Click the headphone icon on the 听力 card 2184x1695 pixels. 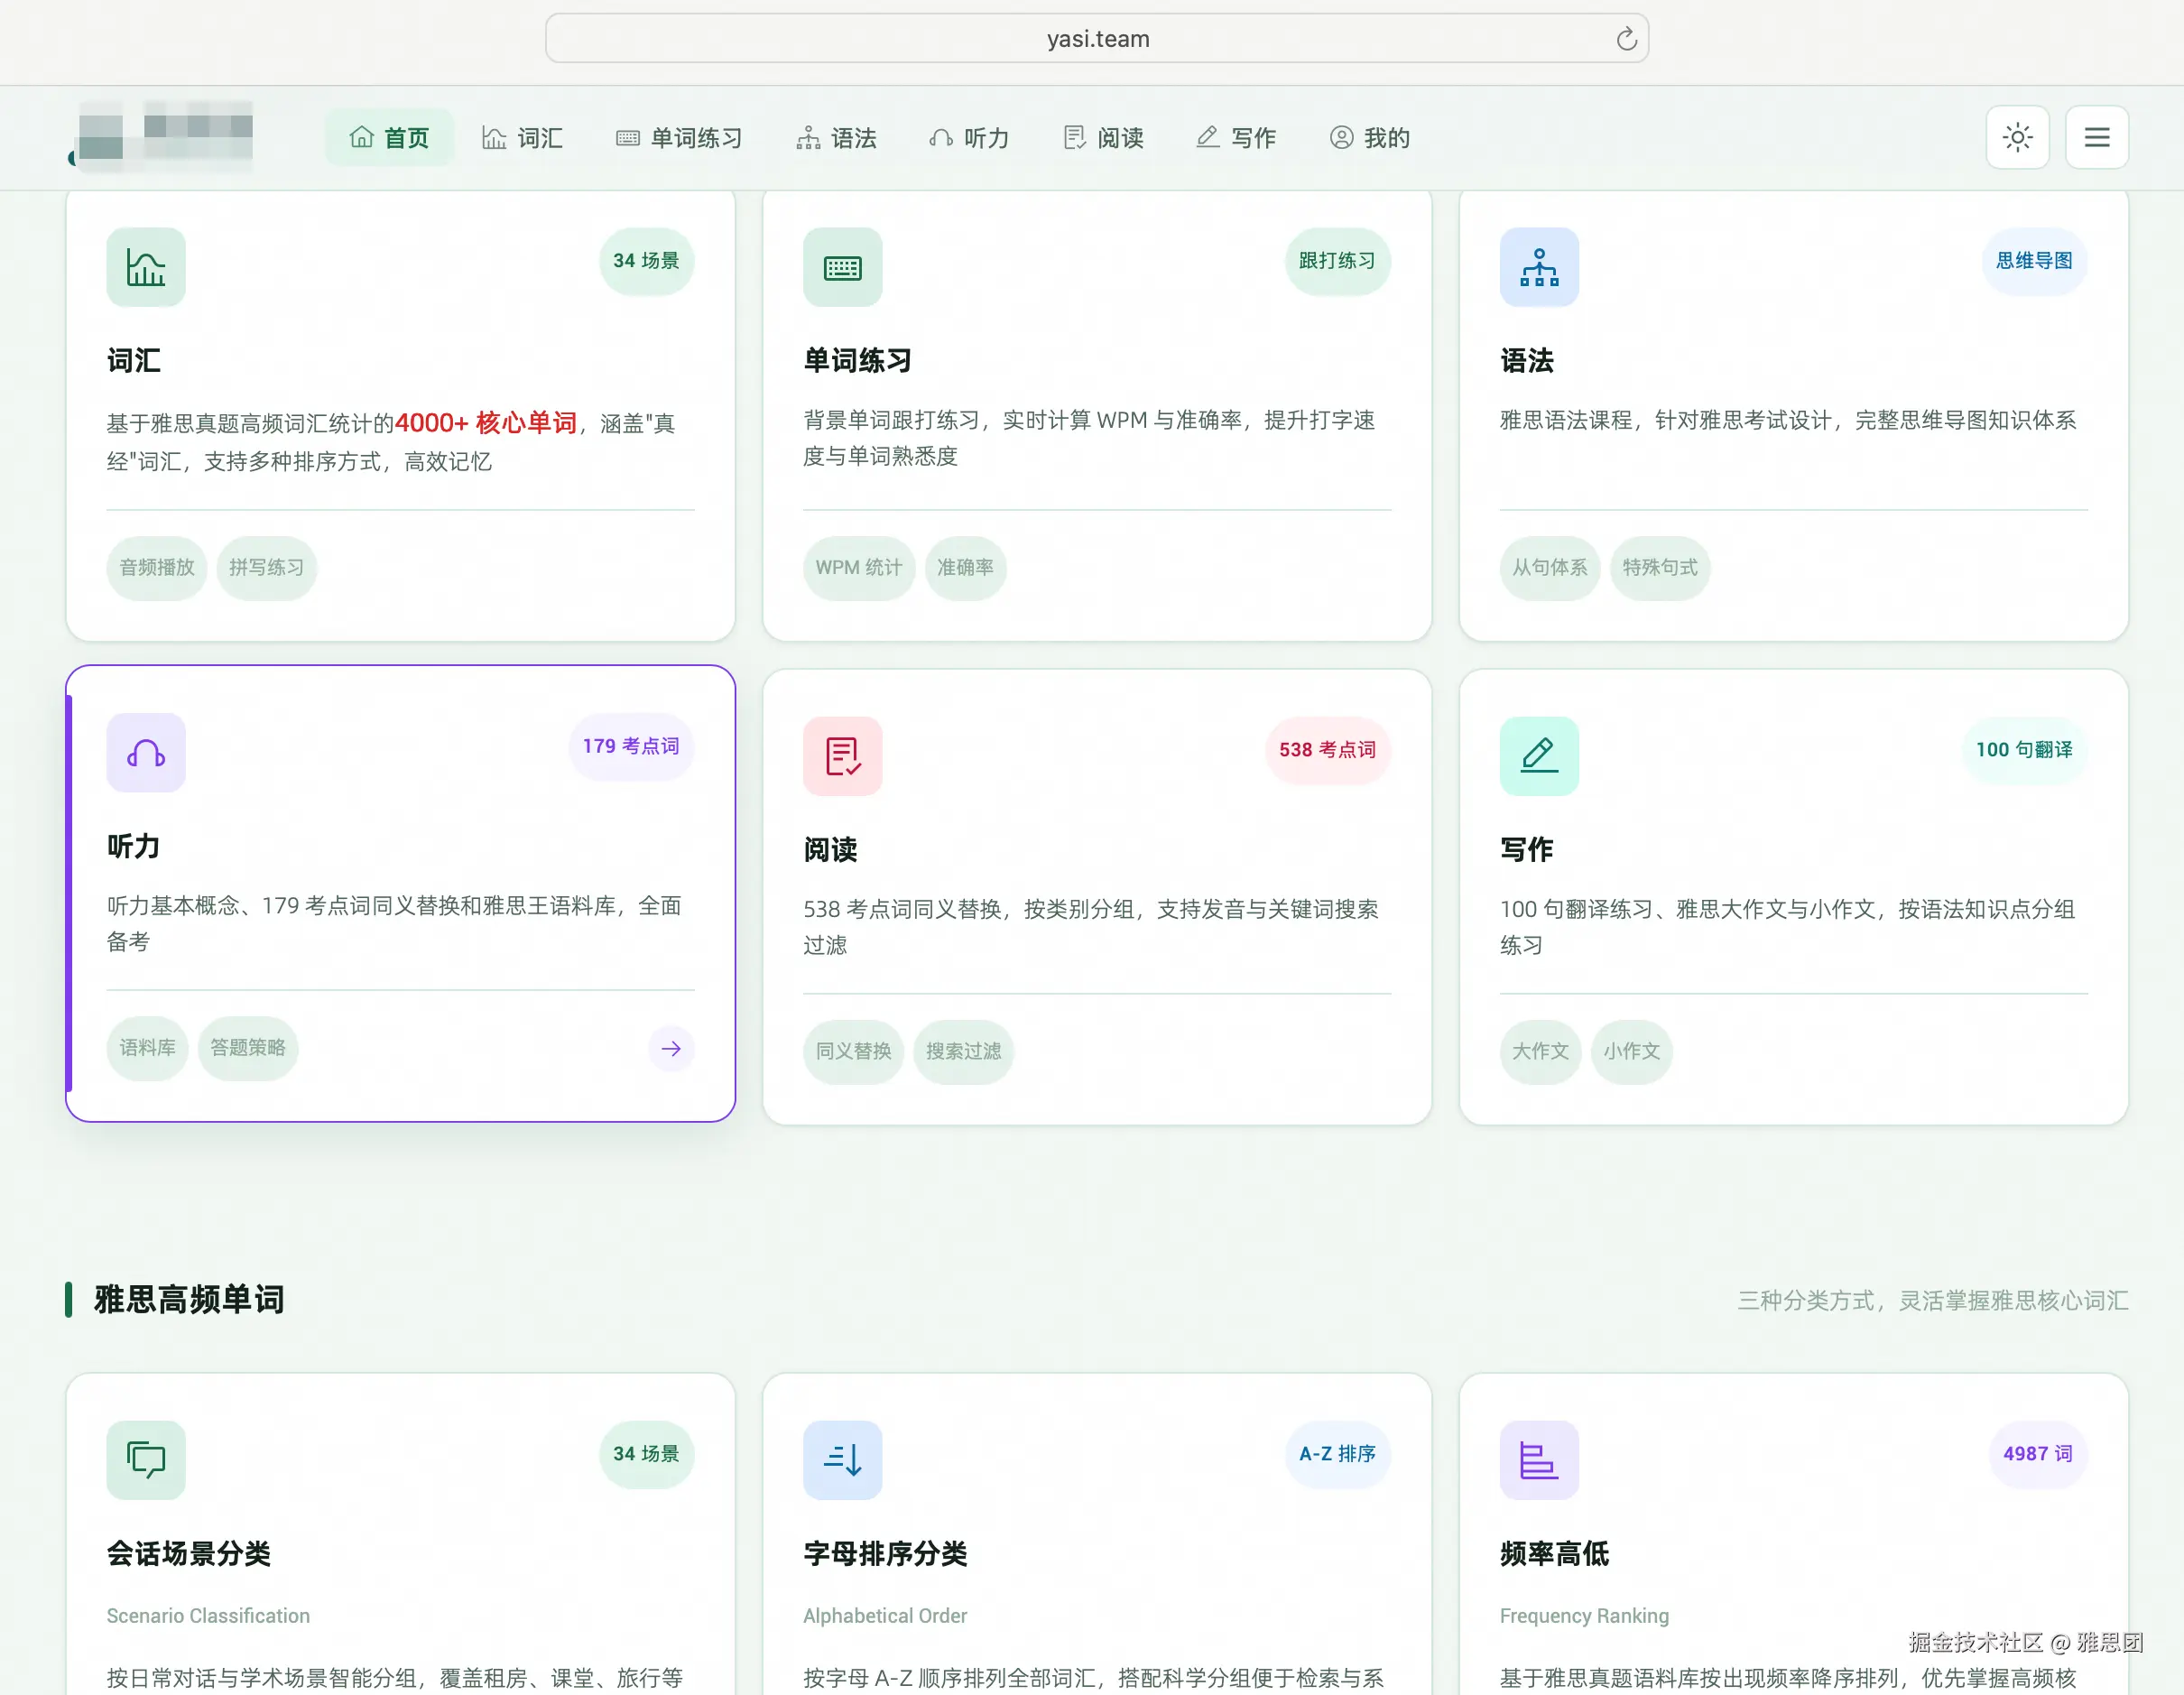pos(146,753)
